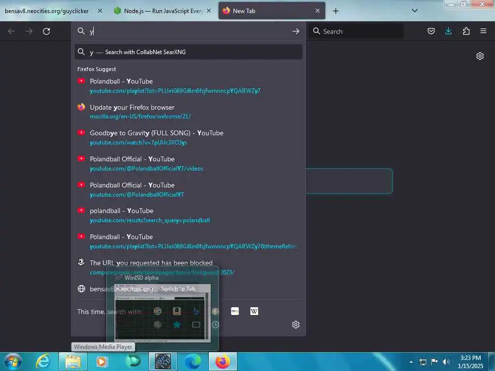This screenshot has height=371, width=495.
Task: Close the bensav8.neocities.org tab
Action: click(x=100, y=11)
